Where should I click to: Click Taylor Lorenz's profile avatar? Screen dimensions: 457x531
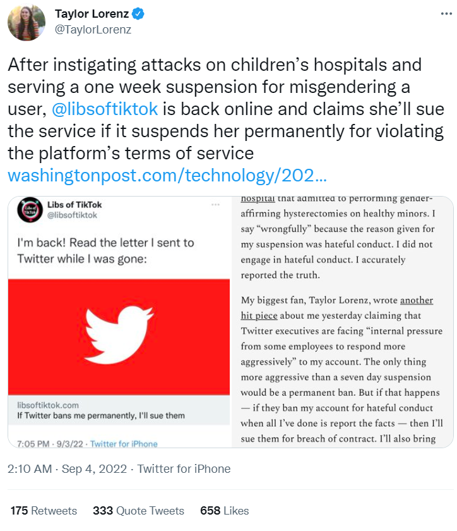click(x=27, y=23)
